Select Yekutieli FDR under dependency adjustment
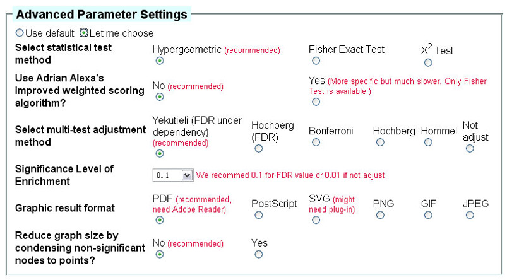This screenshot has height=280, width=507. pyautogui.click(x=160, y=153)
